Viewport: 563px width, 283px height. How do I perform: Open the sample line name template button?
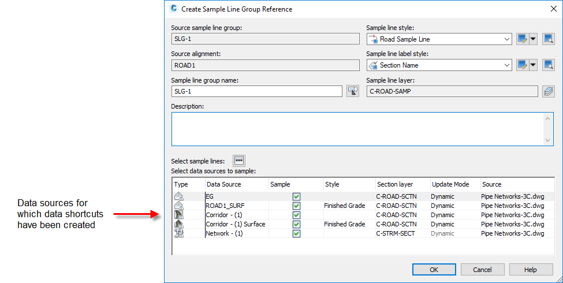point(352,91)
